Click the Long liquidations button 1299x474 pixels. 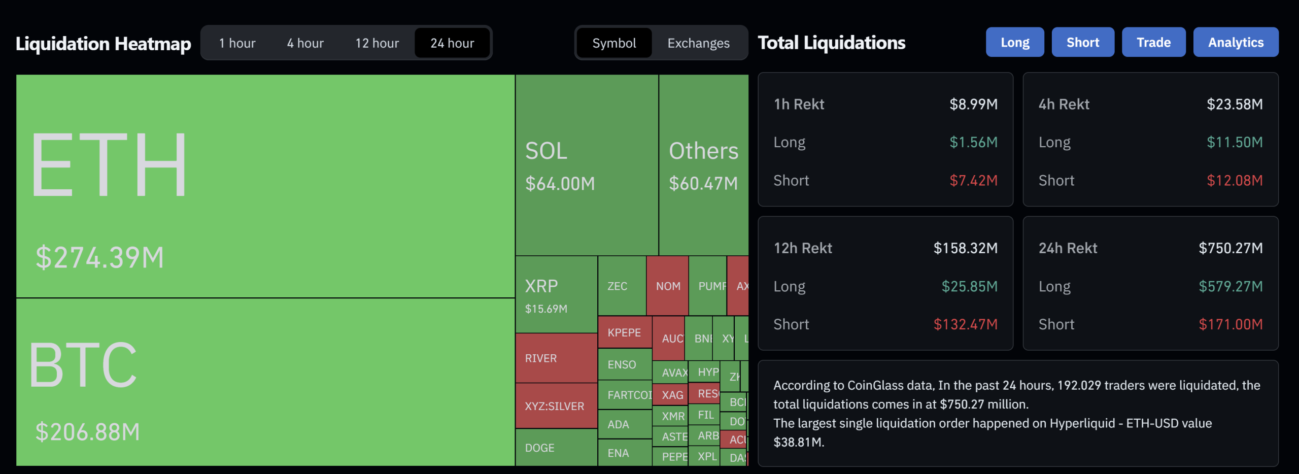tap(1015, 42)
